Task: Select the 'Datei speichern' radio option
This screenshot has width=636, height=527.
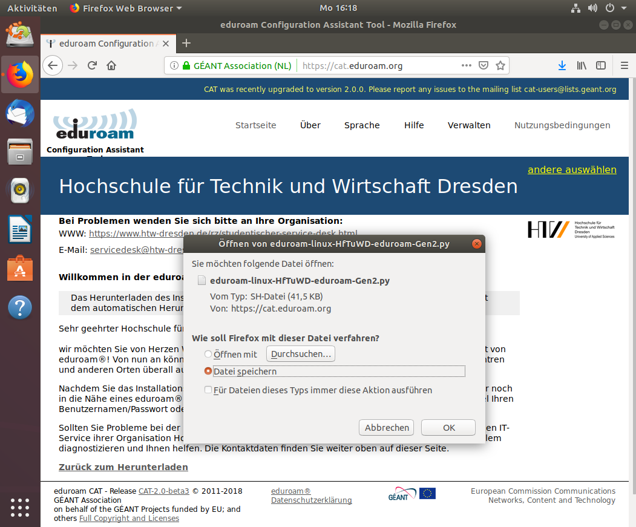Action: click(208, 372)
